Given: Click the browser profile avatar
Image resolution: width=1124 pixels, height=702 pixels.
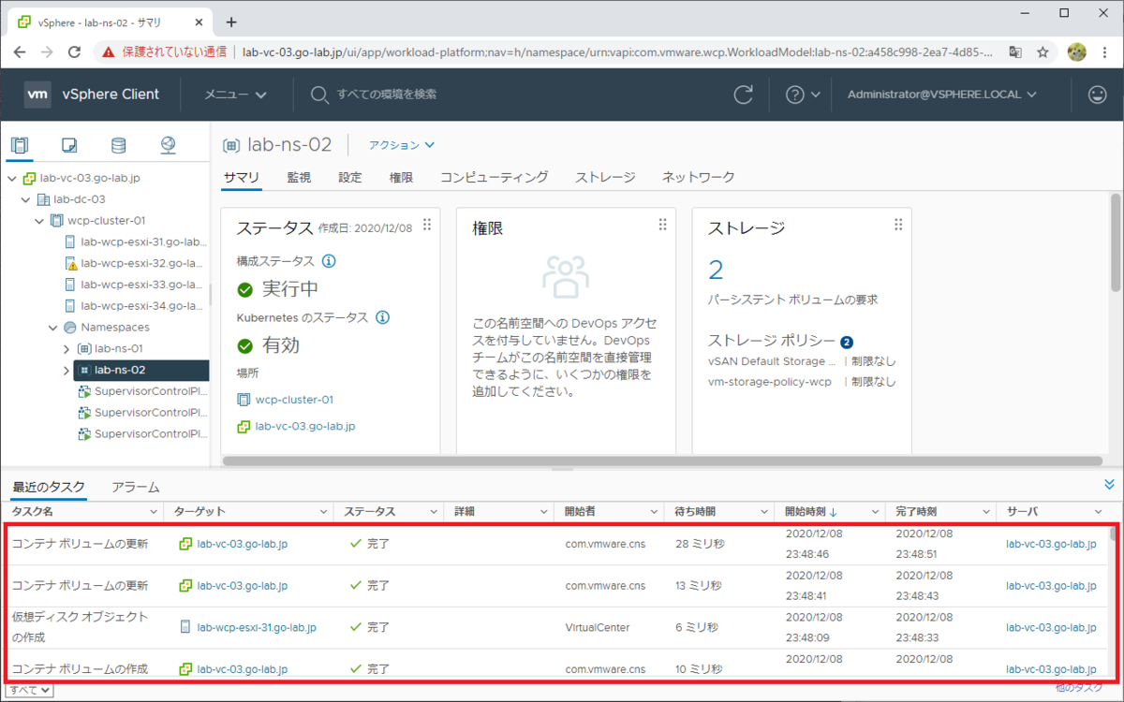Looking at the screenshot, I should click(1077, 52).
